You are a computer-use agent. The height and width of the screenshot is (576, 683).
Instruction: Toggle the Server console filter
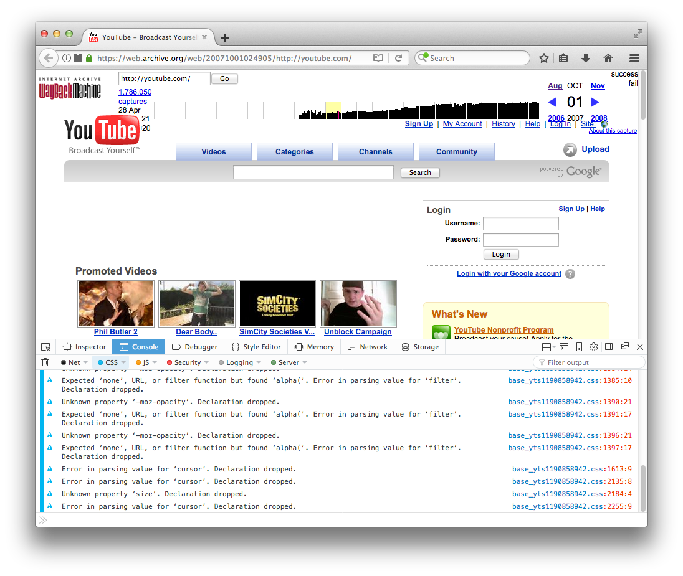(285, 362)
